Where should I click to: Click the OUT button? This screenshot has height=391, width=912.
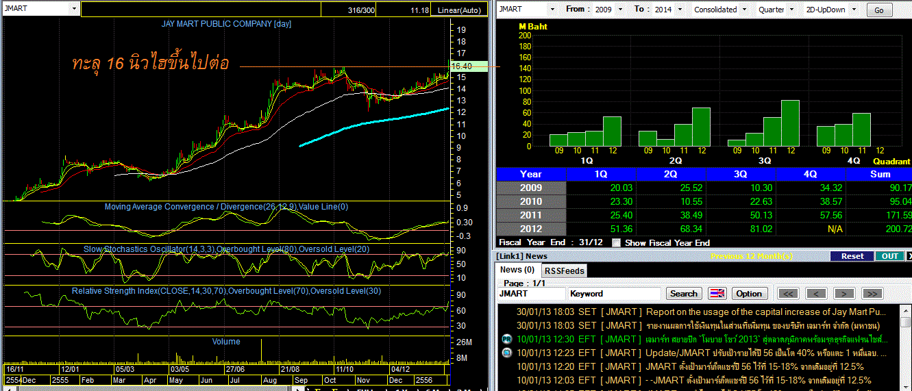[889, 256]
